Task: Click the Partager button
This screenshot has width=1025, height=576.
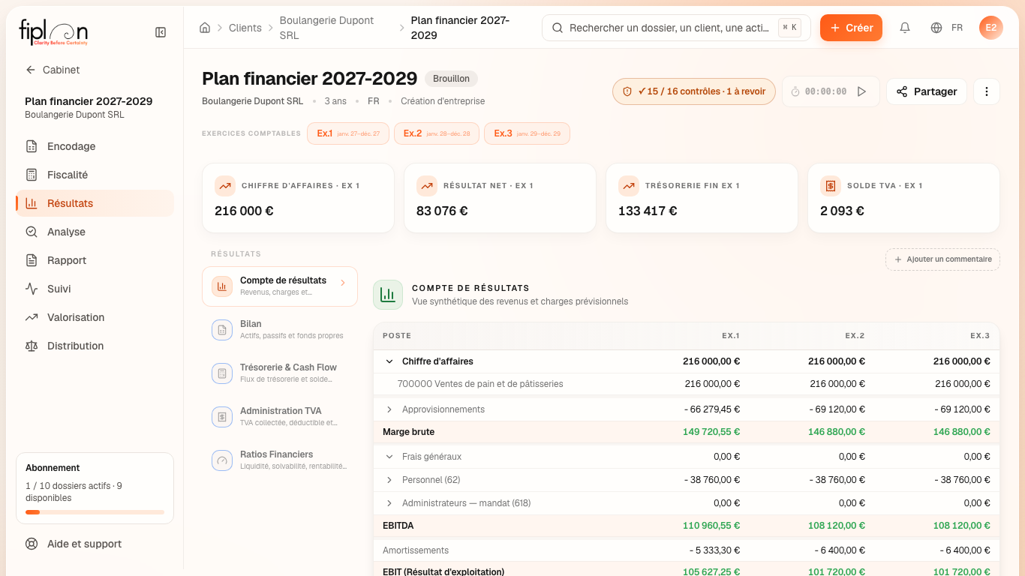Action: tap(927, 91)
